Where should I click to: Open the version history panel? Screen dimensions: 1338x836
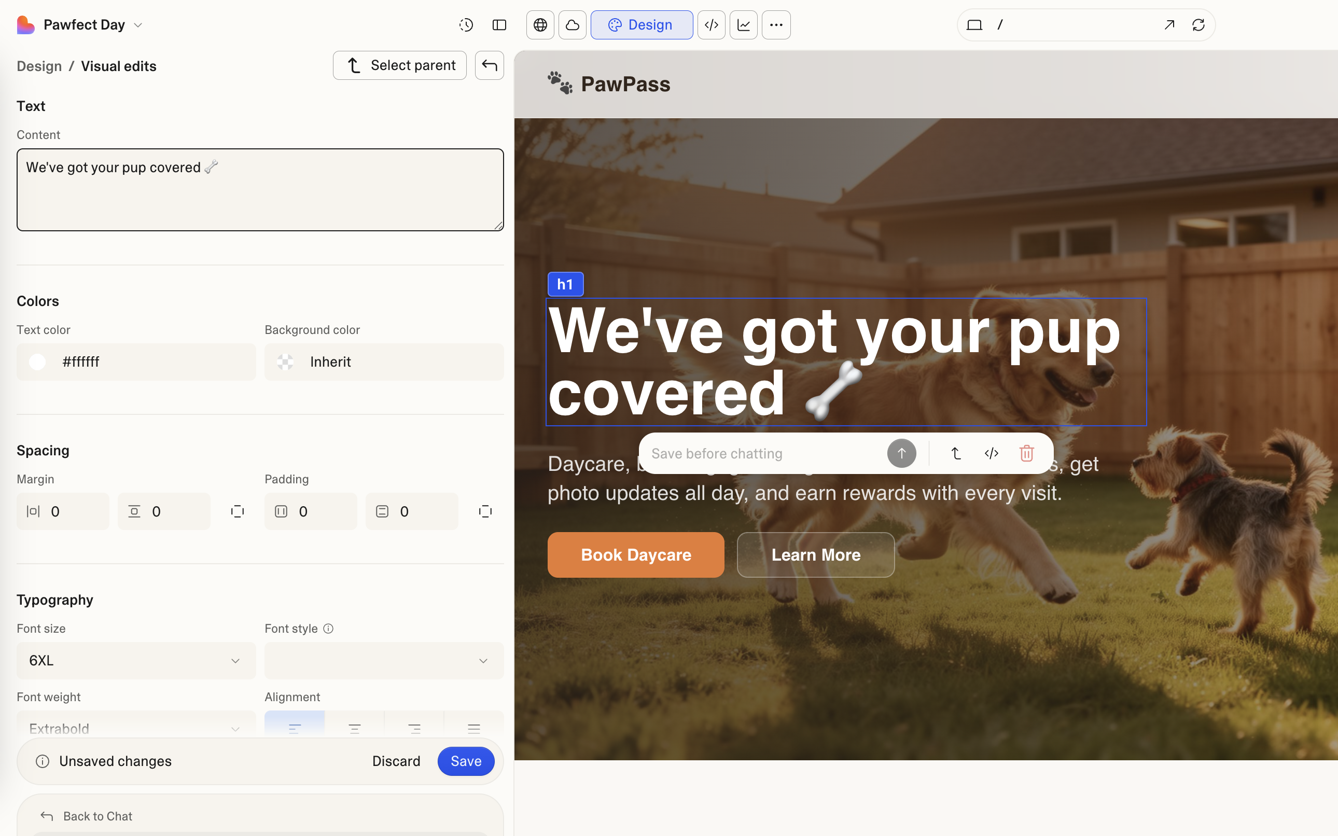point(466,25)
